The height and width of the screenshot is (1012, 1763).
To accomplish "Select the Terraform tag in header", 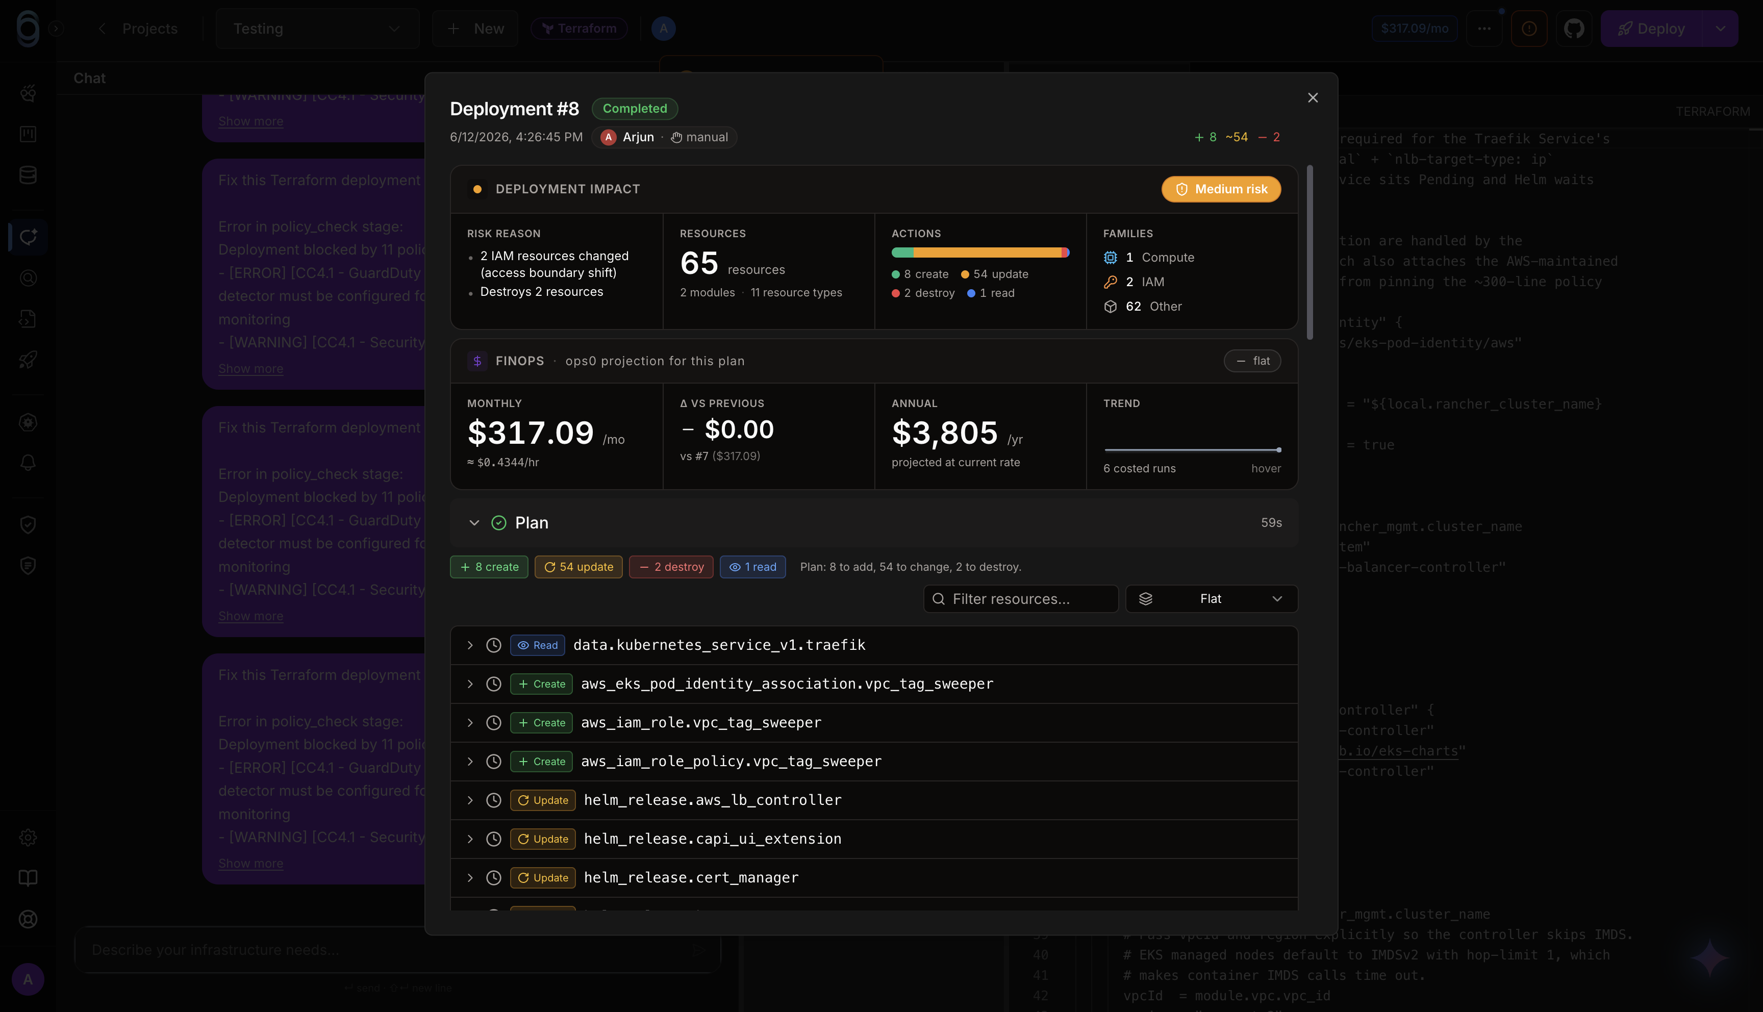I will click(579, 29).
